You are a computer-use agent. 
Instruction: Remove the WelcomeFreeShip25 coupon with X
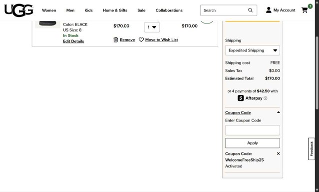coord(278,153)
